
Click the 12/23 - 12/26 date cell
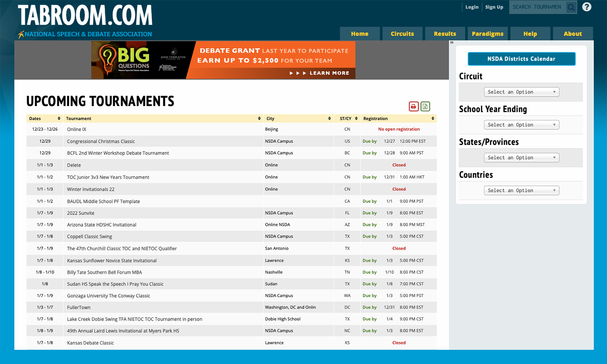click(x=45, y=129)
